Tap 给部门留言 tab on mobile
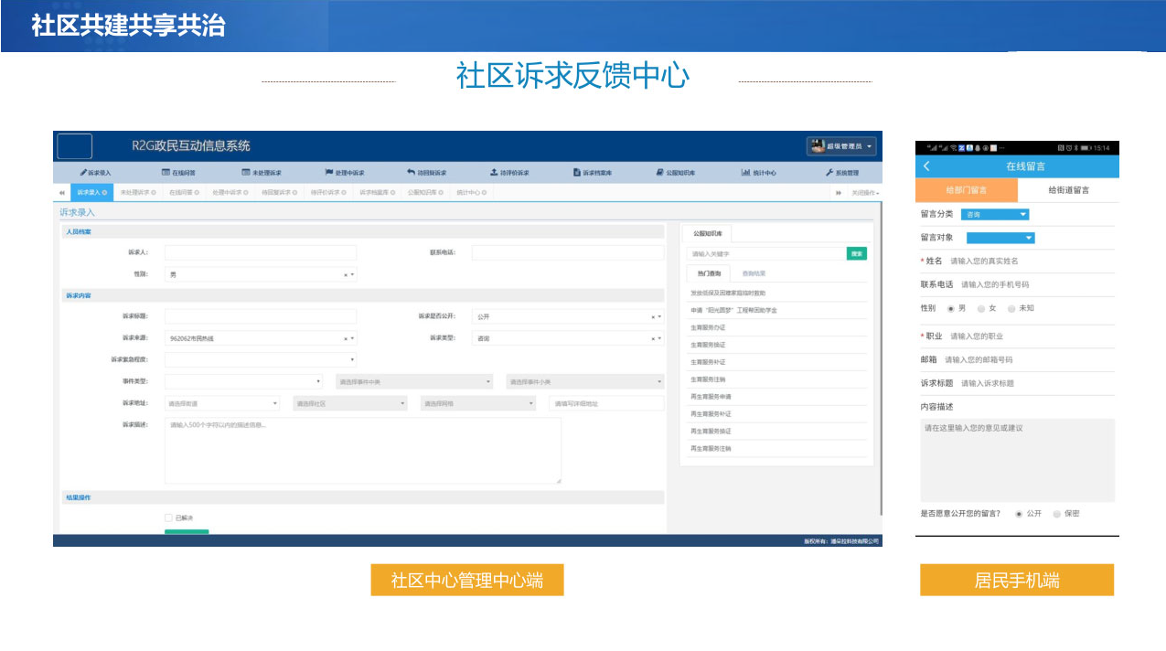The width and height of the screenshot is (1166, 651). [x=967, y=190]
